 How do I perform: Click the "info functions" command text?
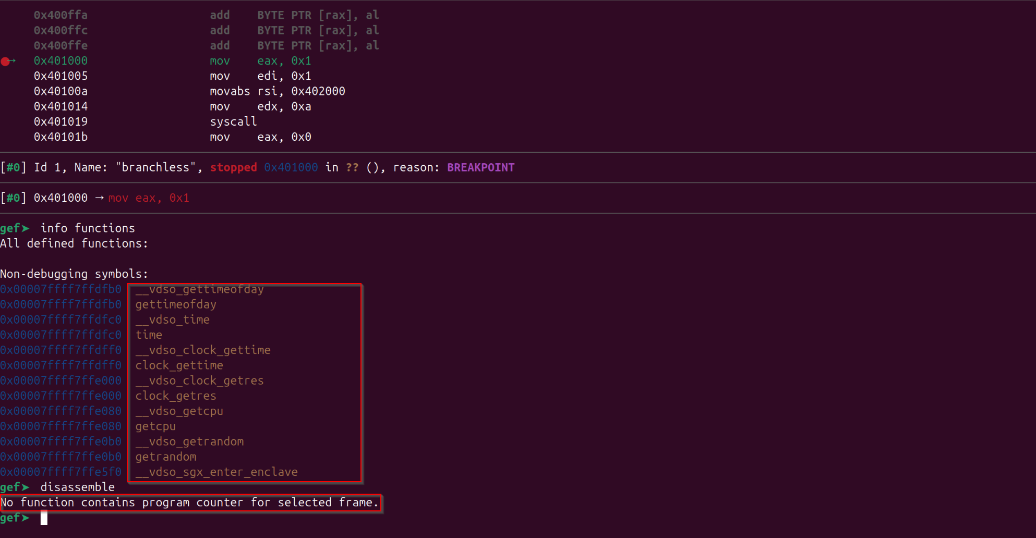tap(88, 228)
